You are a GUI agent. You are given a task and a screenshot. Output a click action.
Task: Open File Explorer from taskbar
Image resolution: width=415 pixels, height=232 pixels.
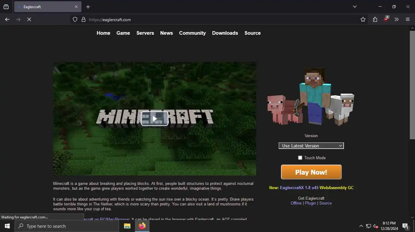pyautogui.click(x=127, y=226)
